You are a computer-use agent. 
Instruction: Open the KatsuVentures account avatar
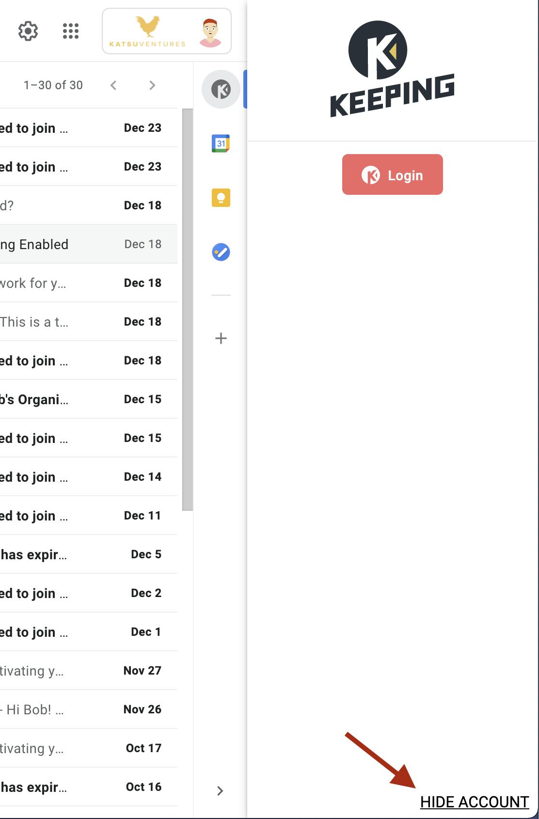click(x=167, y=31)
